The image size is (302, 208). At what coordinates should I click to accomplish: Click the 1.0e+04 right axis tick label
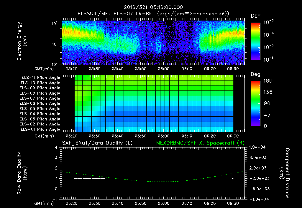click(x=257, y=147)
